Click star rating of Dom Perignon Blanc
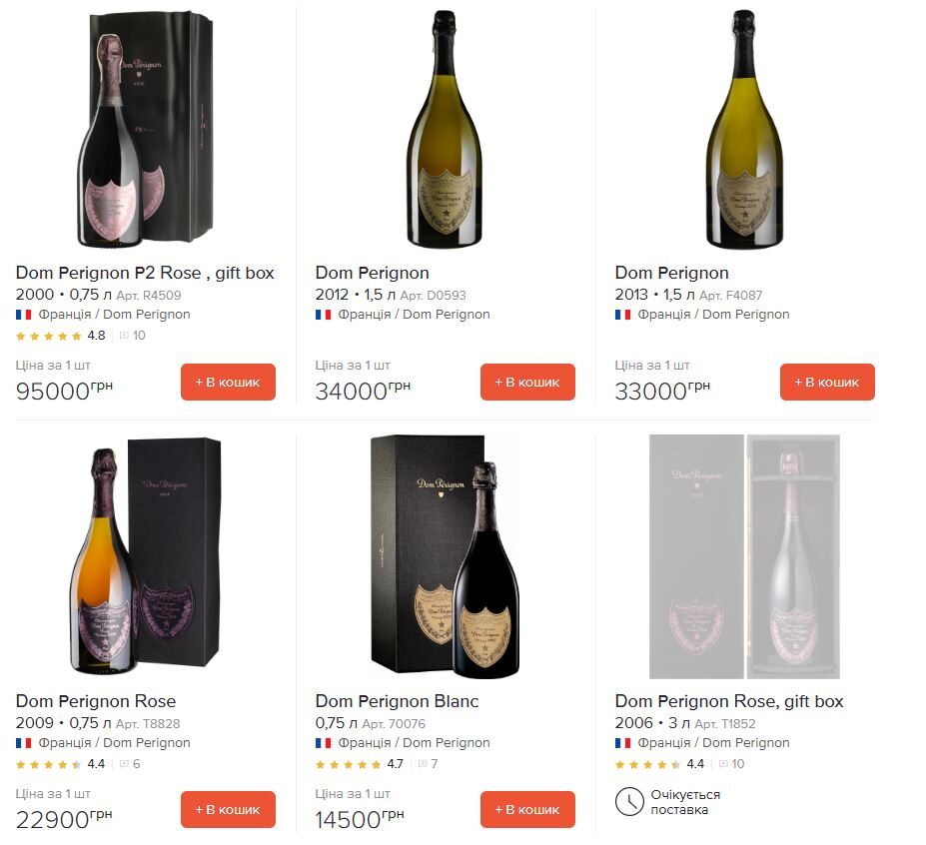Viewport: 926px width, 845px height. (348, 764)
